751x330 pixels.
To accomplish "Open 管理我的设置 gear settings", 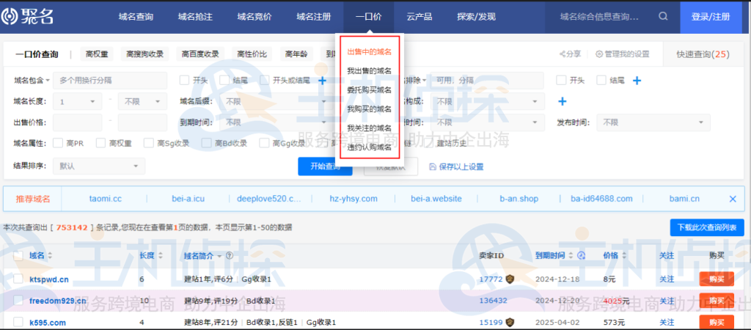I will 598,54.
